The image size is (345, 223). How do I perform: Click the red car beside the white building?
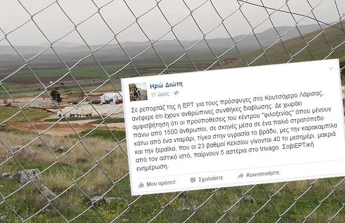click(119, 102)
